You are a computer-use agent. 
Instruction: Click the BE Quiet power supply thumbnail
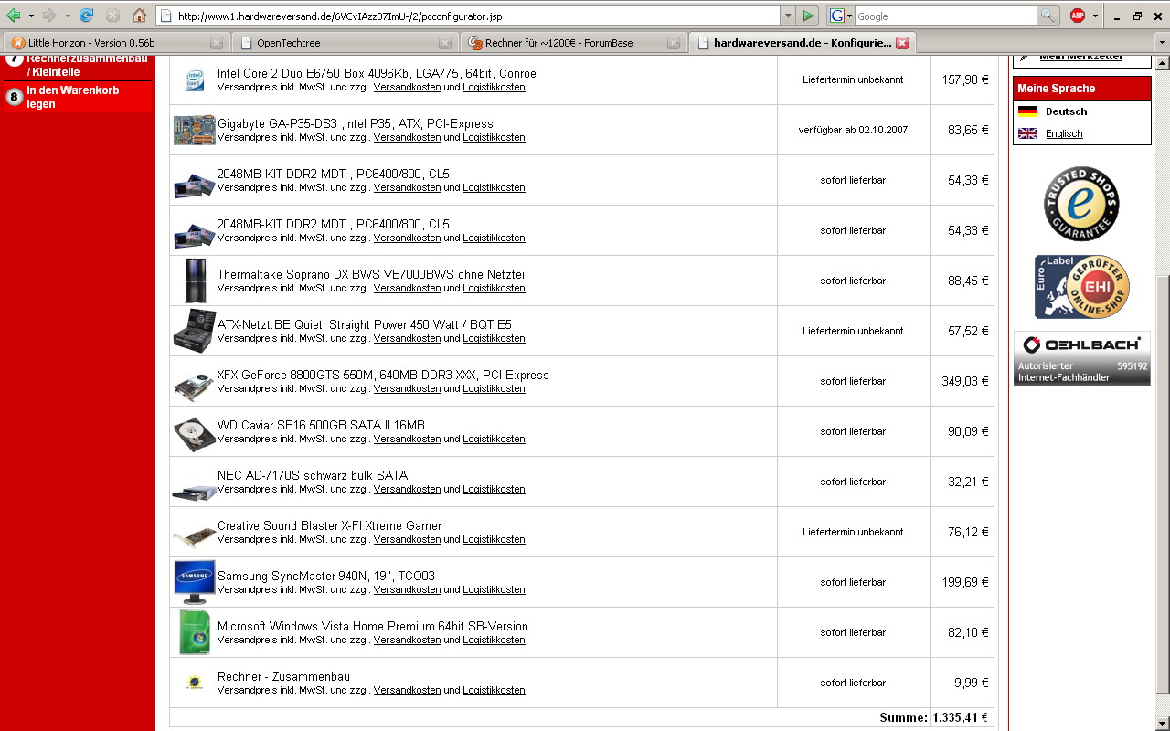(194, 331)
